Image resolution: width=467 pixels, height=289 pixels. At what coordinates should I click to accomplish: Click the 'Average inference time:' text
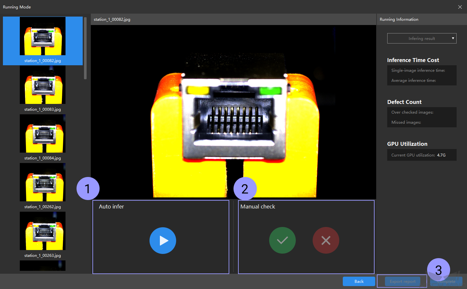(x=413, y=80)
